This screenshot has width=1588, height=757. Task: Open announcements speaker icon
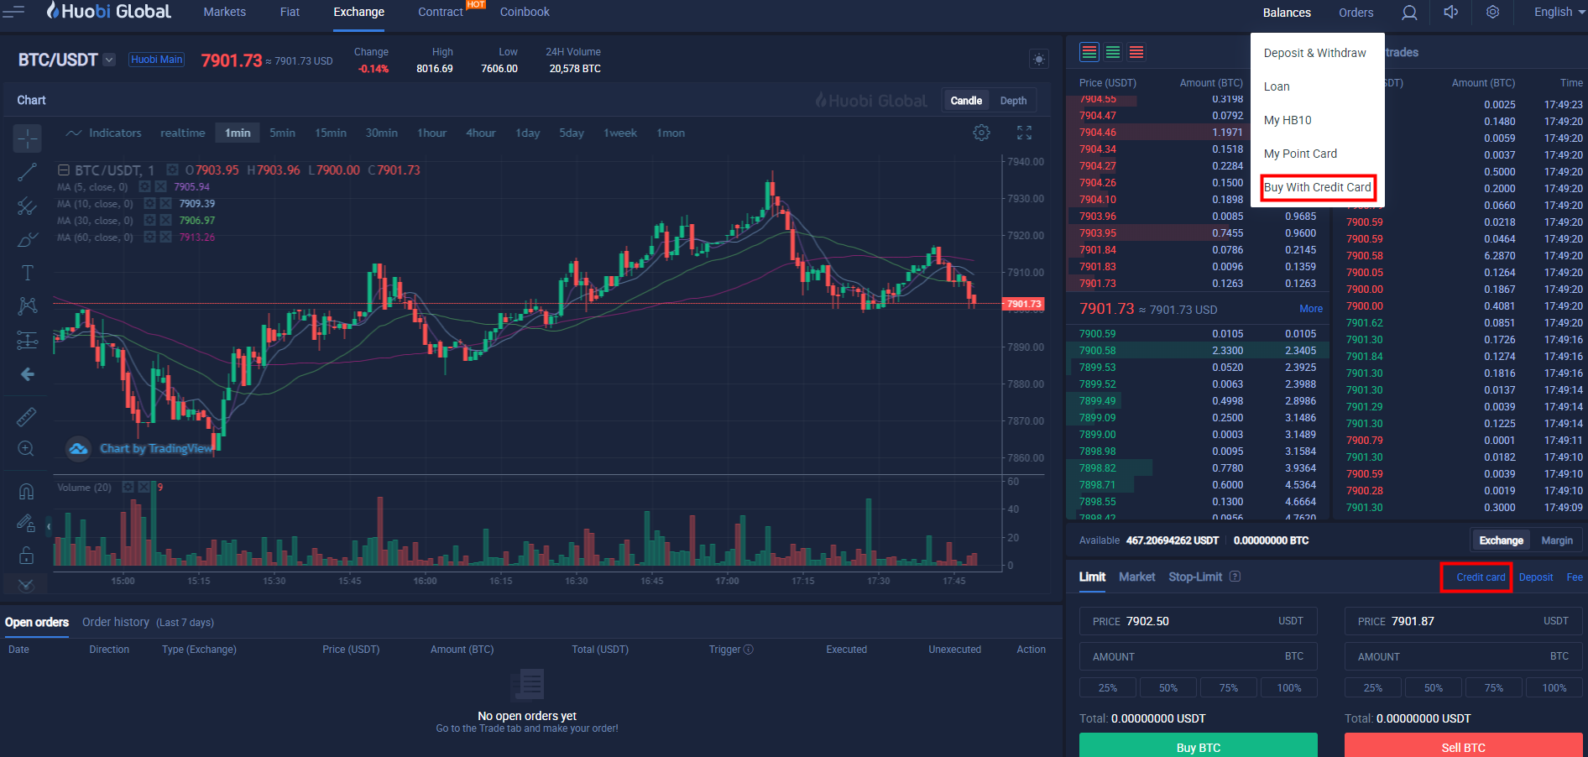(x=1451, y=12)
